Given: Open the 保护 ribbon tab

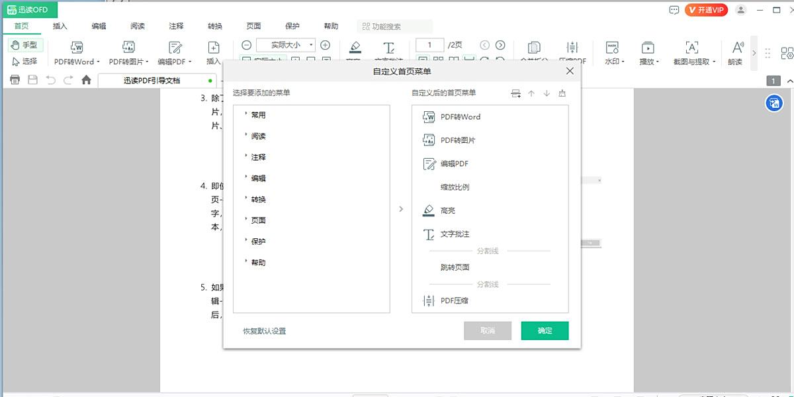Looking at the screenshot, I should 292,26.
